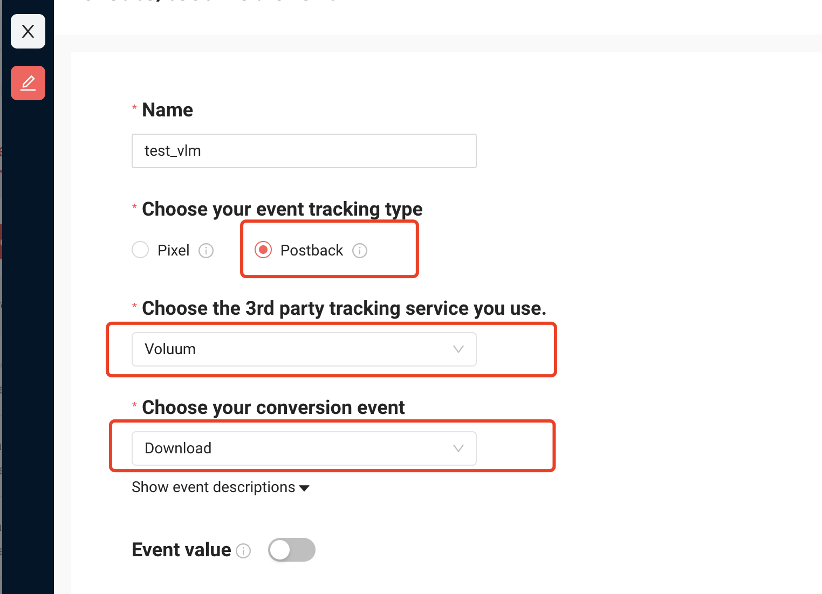Open the Voluum tracking service dropdown
Image resolution: width=822 pixels, height=594 pixels.
304,349
